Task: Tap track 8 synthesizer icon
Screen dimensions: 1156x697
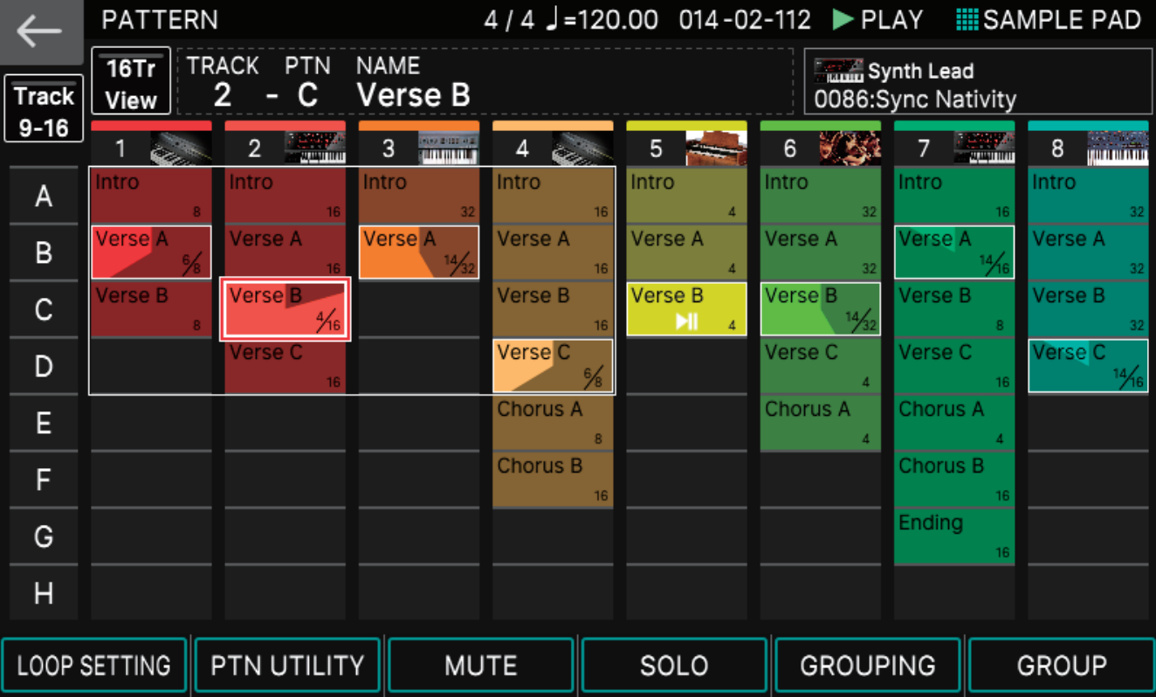Action: pyautogui.click(x=1117, y=148)
